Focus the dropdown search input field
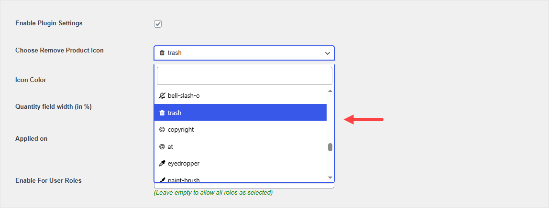 point(244,76)
